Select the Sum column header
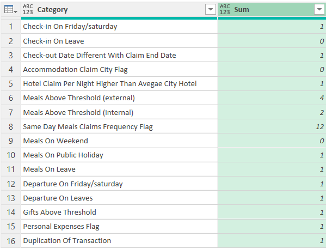The width and height of the screenshot is (326, 249). [272, 10]
